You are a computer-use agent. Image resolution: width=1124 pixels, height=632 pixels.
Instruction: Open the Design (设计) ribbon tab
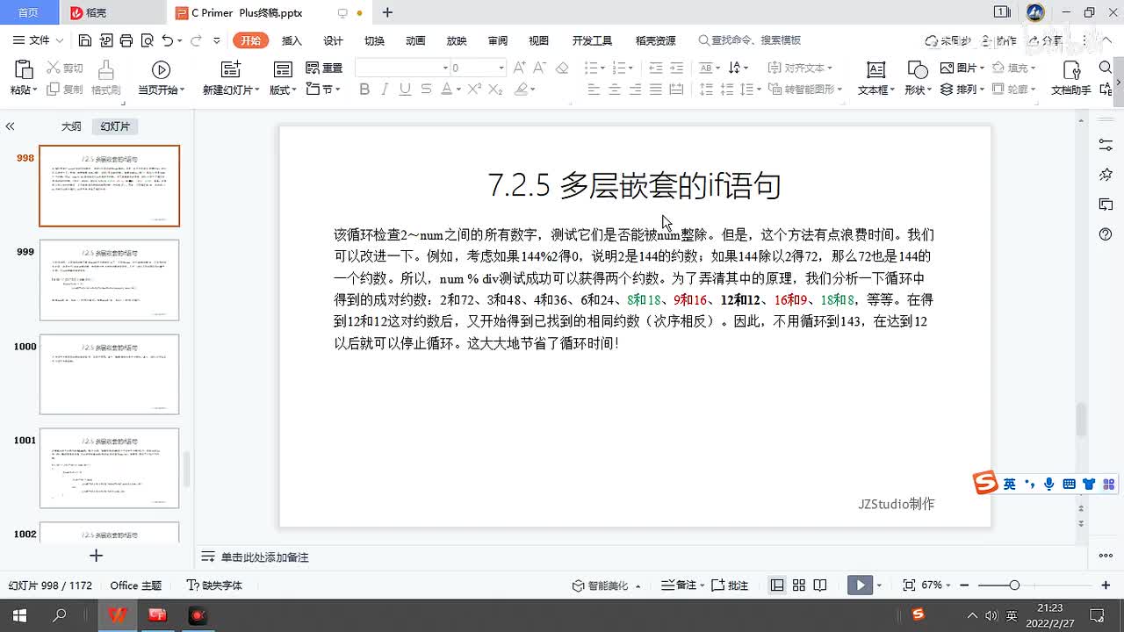pos(333,40)
